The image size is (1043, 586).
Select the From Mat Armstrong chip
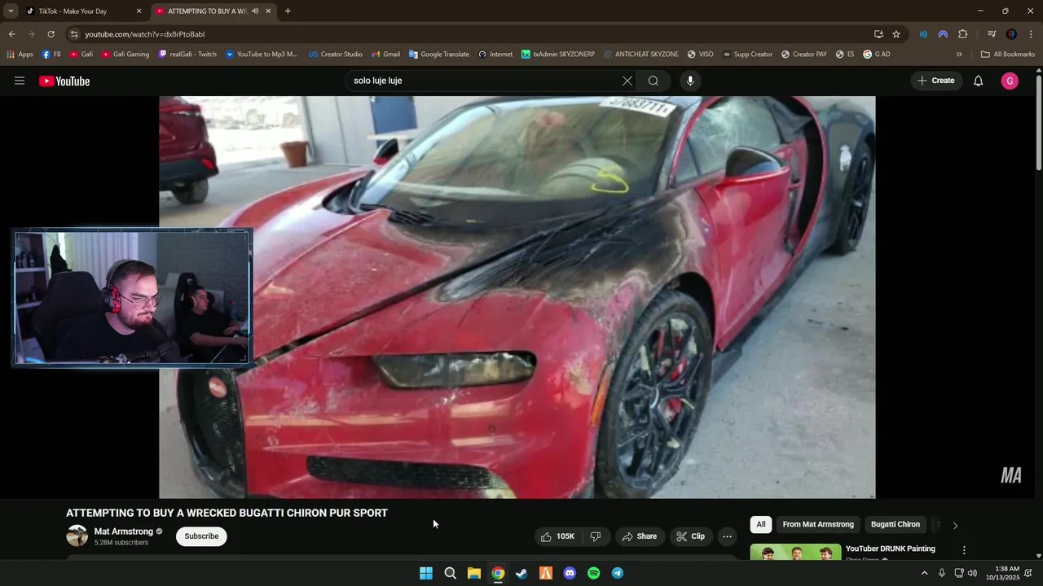[x=818, y=525]
